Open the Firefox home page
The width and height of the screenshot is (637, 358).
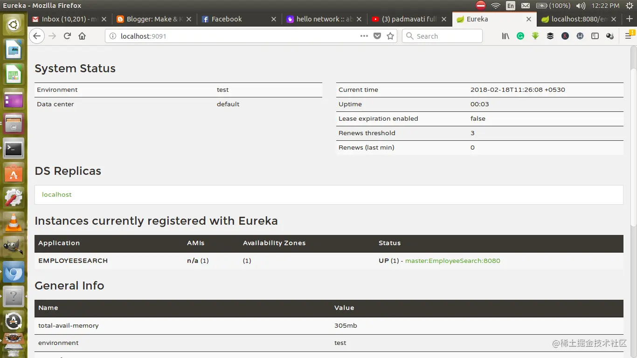click(82, 36)
